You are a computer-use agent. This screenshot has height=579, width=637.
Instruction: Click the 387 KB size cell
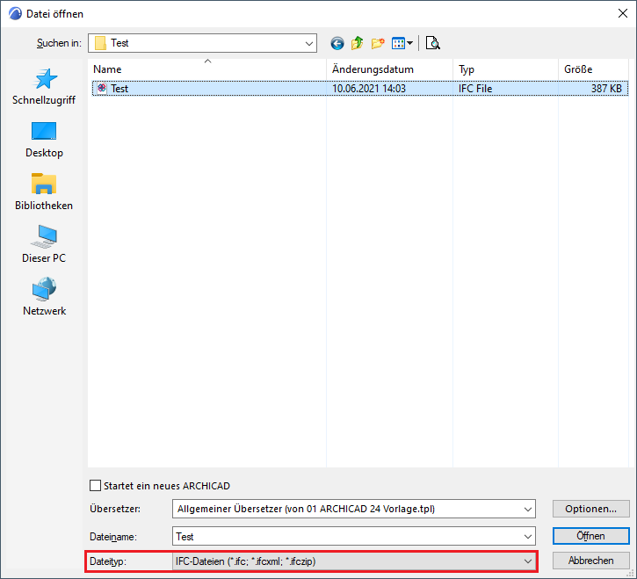606,89
